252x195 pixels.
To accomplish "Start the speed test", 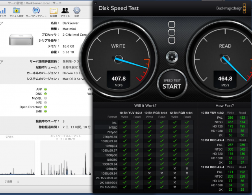I will point(172,84).
